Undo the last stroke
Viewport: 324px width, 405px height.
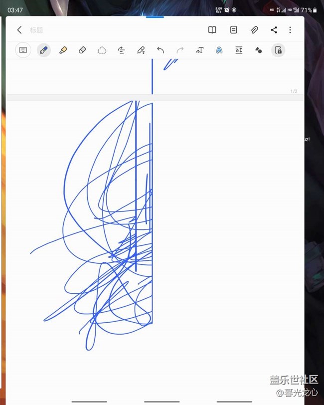coord(161,50)
